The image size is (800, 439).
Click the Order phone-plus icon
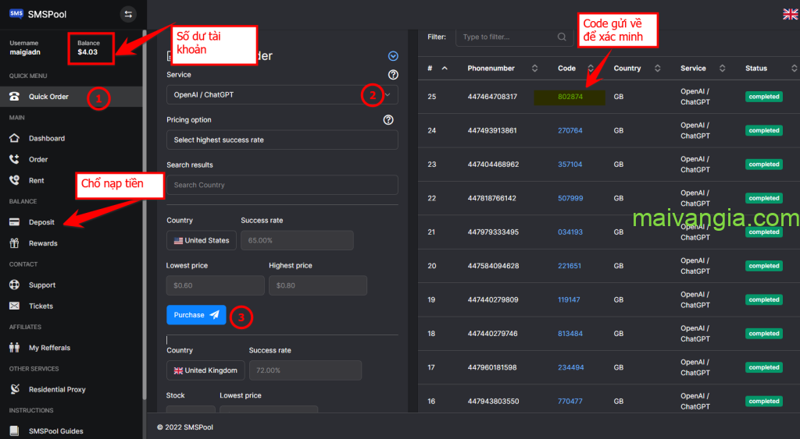[14, 159]
